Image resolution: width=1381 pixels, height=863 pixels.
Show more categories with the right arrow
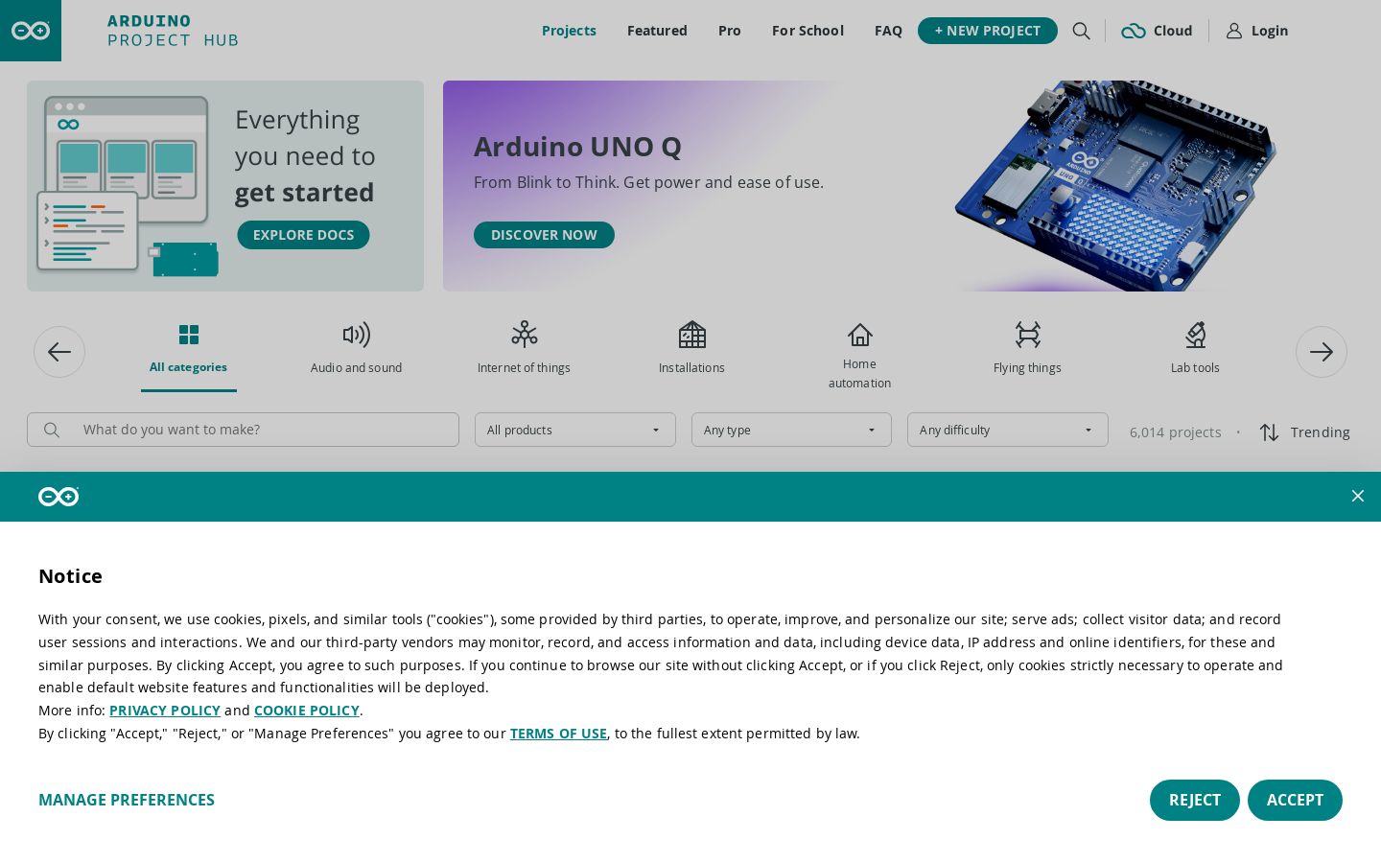(1322, 352)
